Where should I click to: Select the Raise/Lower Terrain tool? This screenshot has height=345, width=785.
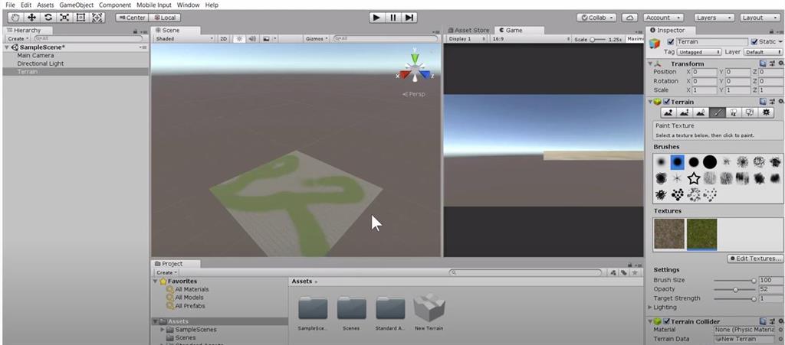point(668,113)
